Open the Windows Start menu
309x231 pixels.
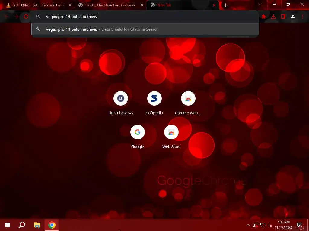[x=7, y=225]
